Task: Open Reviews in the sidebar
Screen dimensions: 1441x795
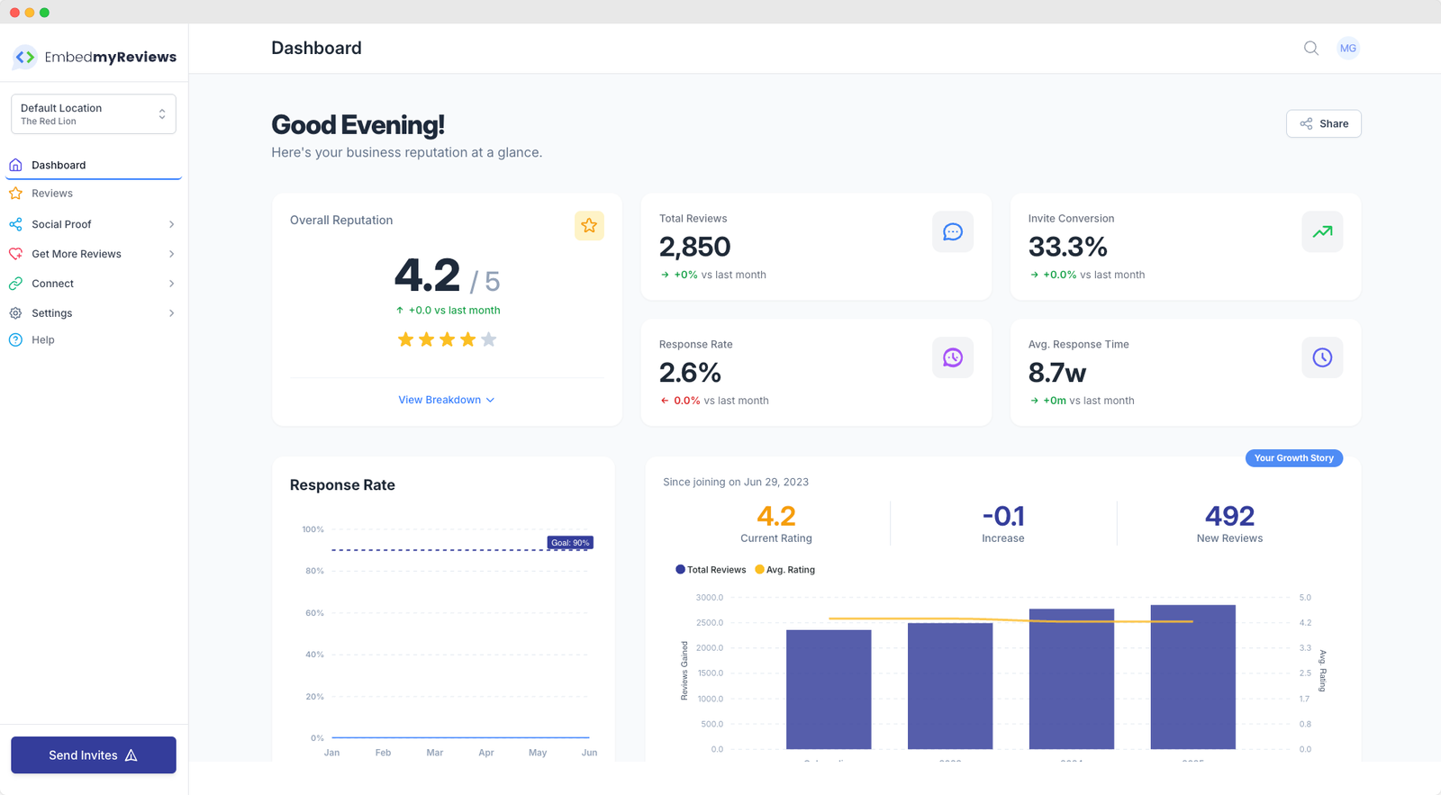Action: [52, 194]
